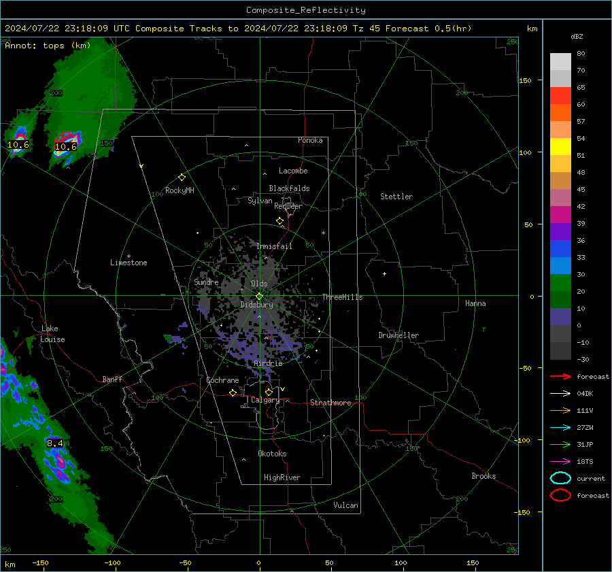Click the Ponoka city label
The height and width of the screenshot is (572, 612).
310,140
